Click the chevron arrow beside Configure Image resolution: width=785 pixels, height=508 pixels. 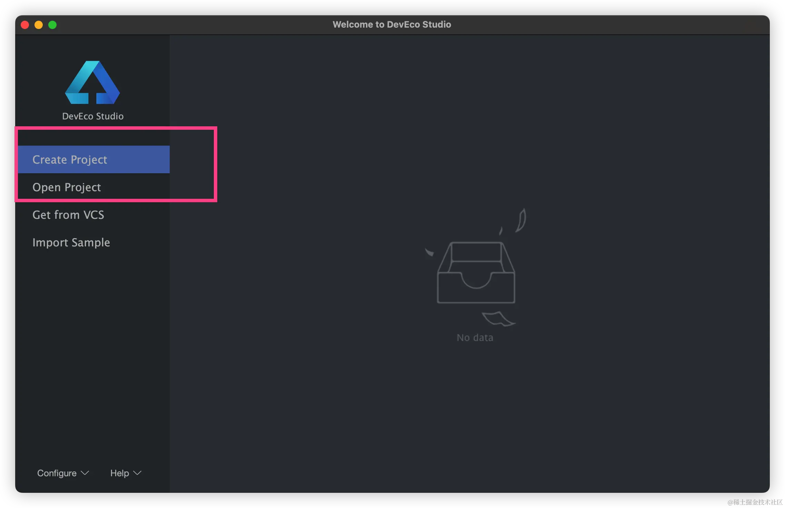85,473
